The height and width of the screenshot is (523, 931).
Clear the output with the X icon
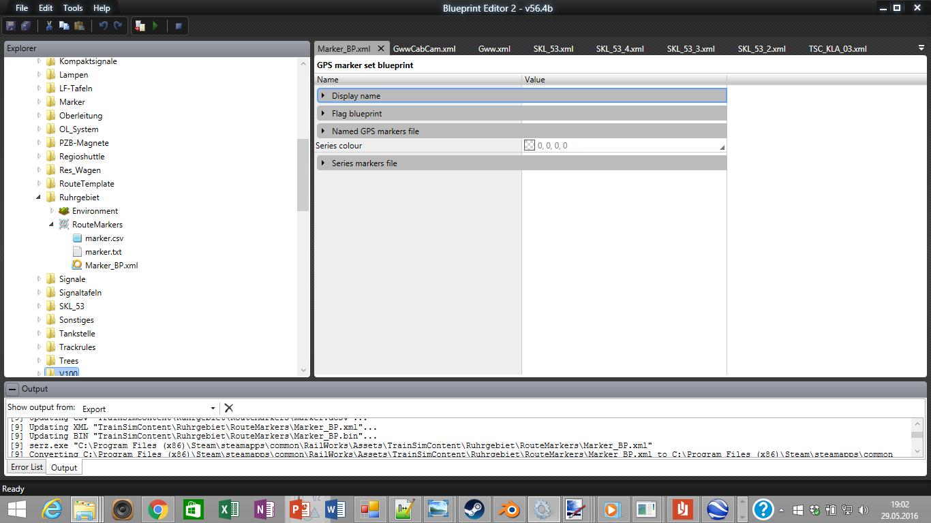coord(229,408)
